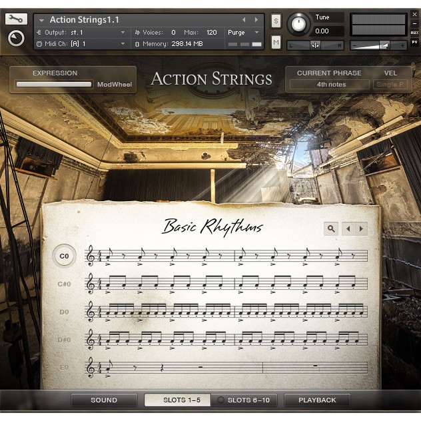Decrease volume with minus icon
The height and width of the screenshot is (421, 421).
click(x=354, y=46)
